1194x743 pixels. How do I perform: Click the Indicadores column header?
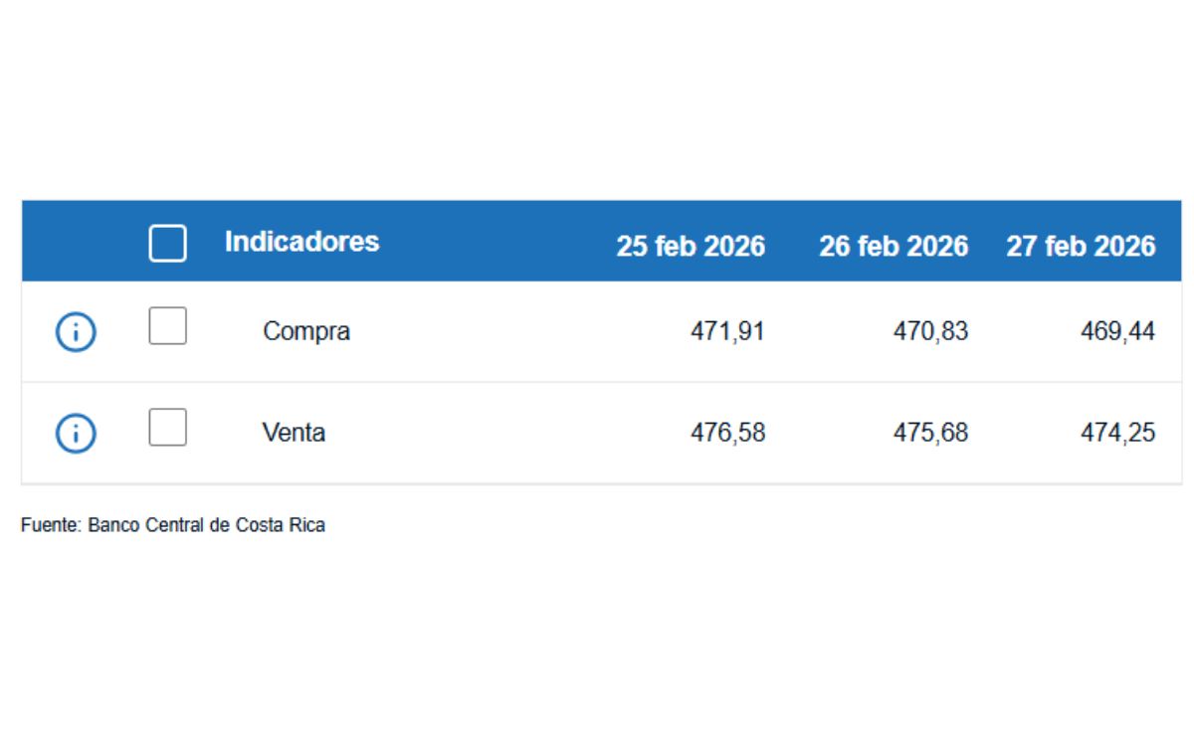[302, 242]
